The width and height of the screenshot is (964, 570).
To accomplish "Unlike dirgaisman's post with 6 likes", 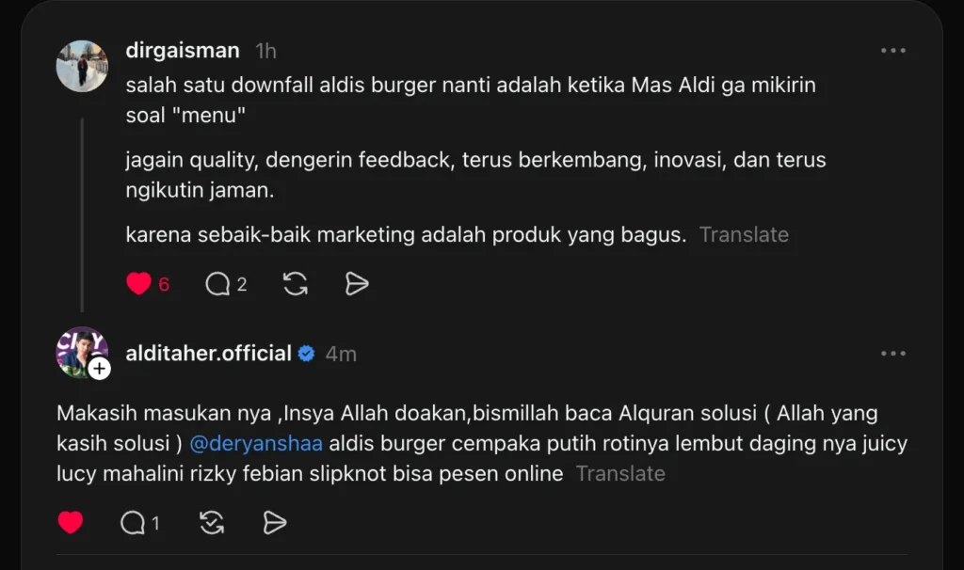I will click(x=138, y=284).
